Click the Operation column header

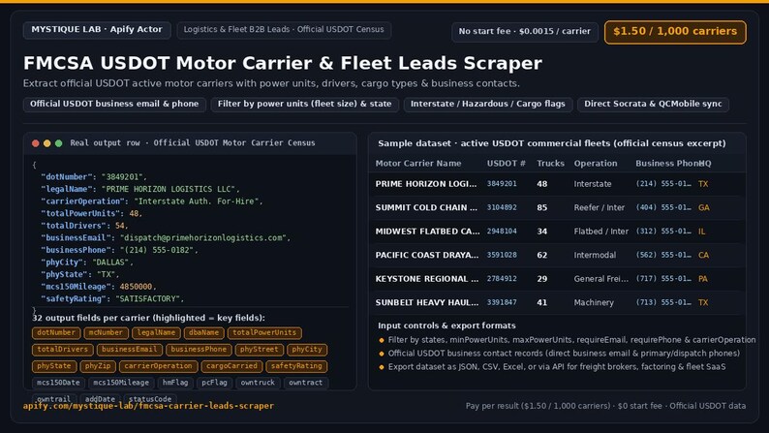pos(596,164)
